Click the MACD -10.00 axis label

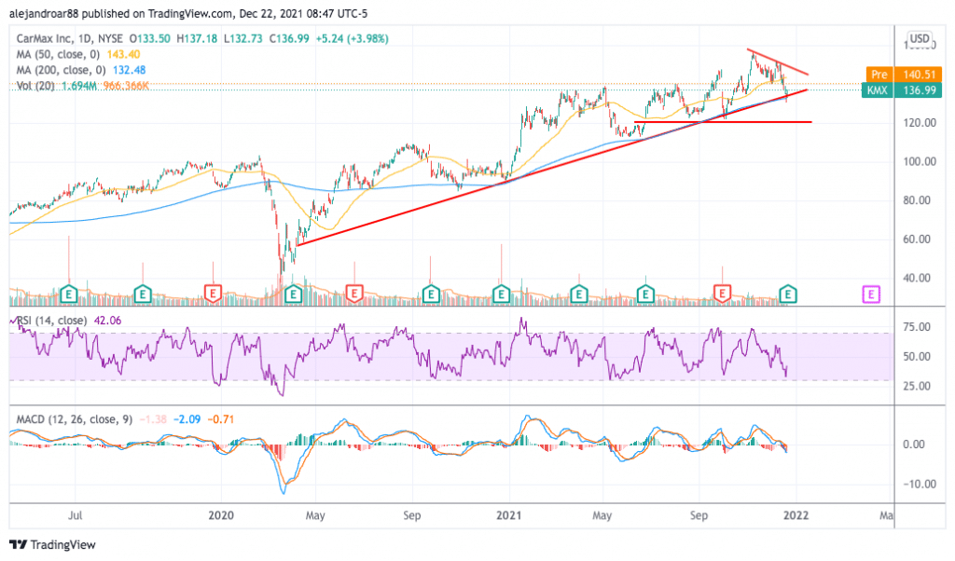coord(919,485)
